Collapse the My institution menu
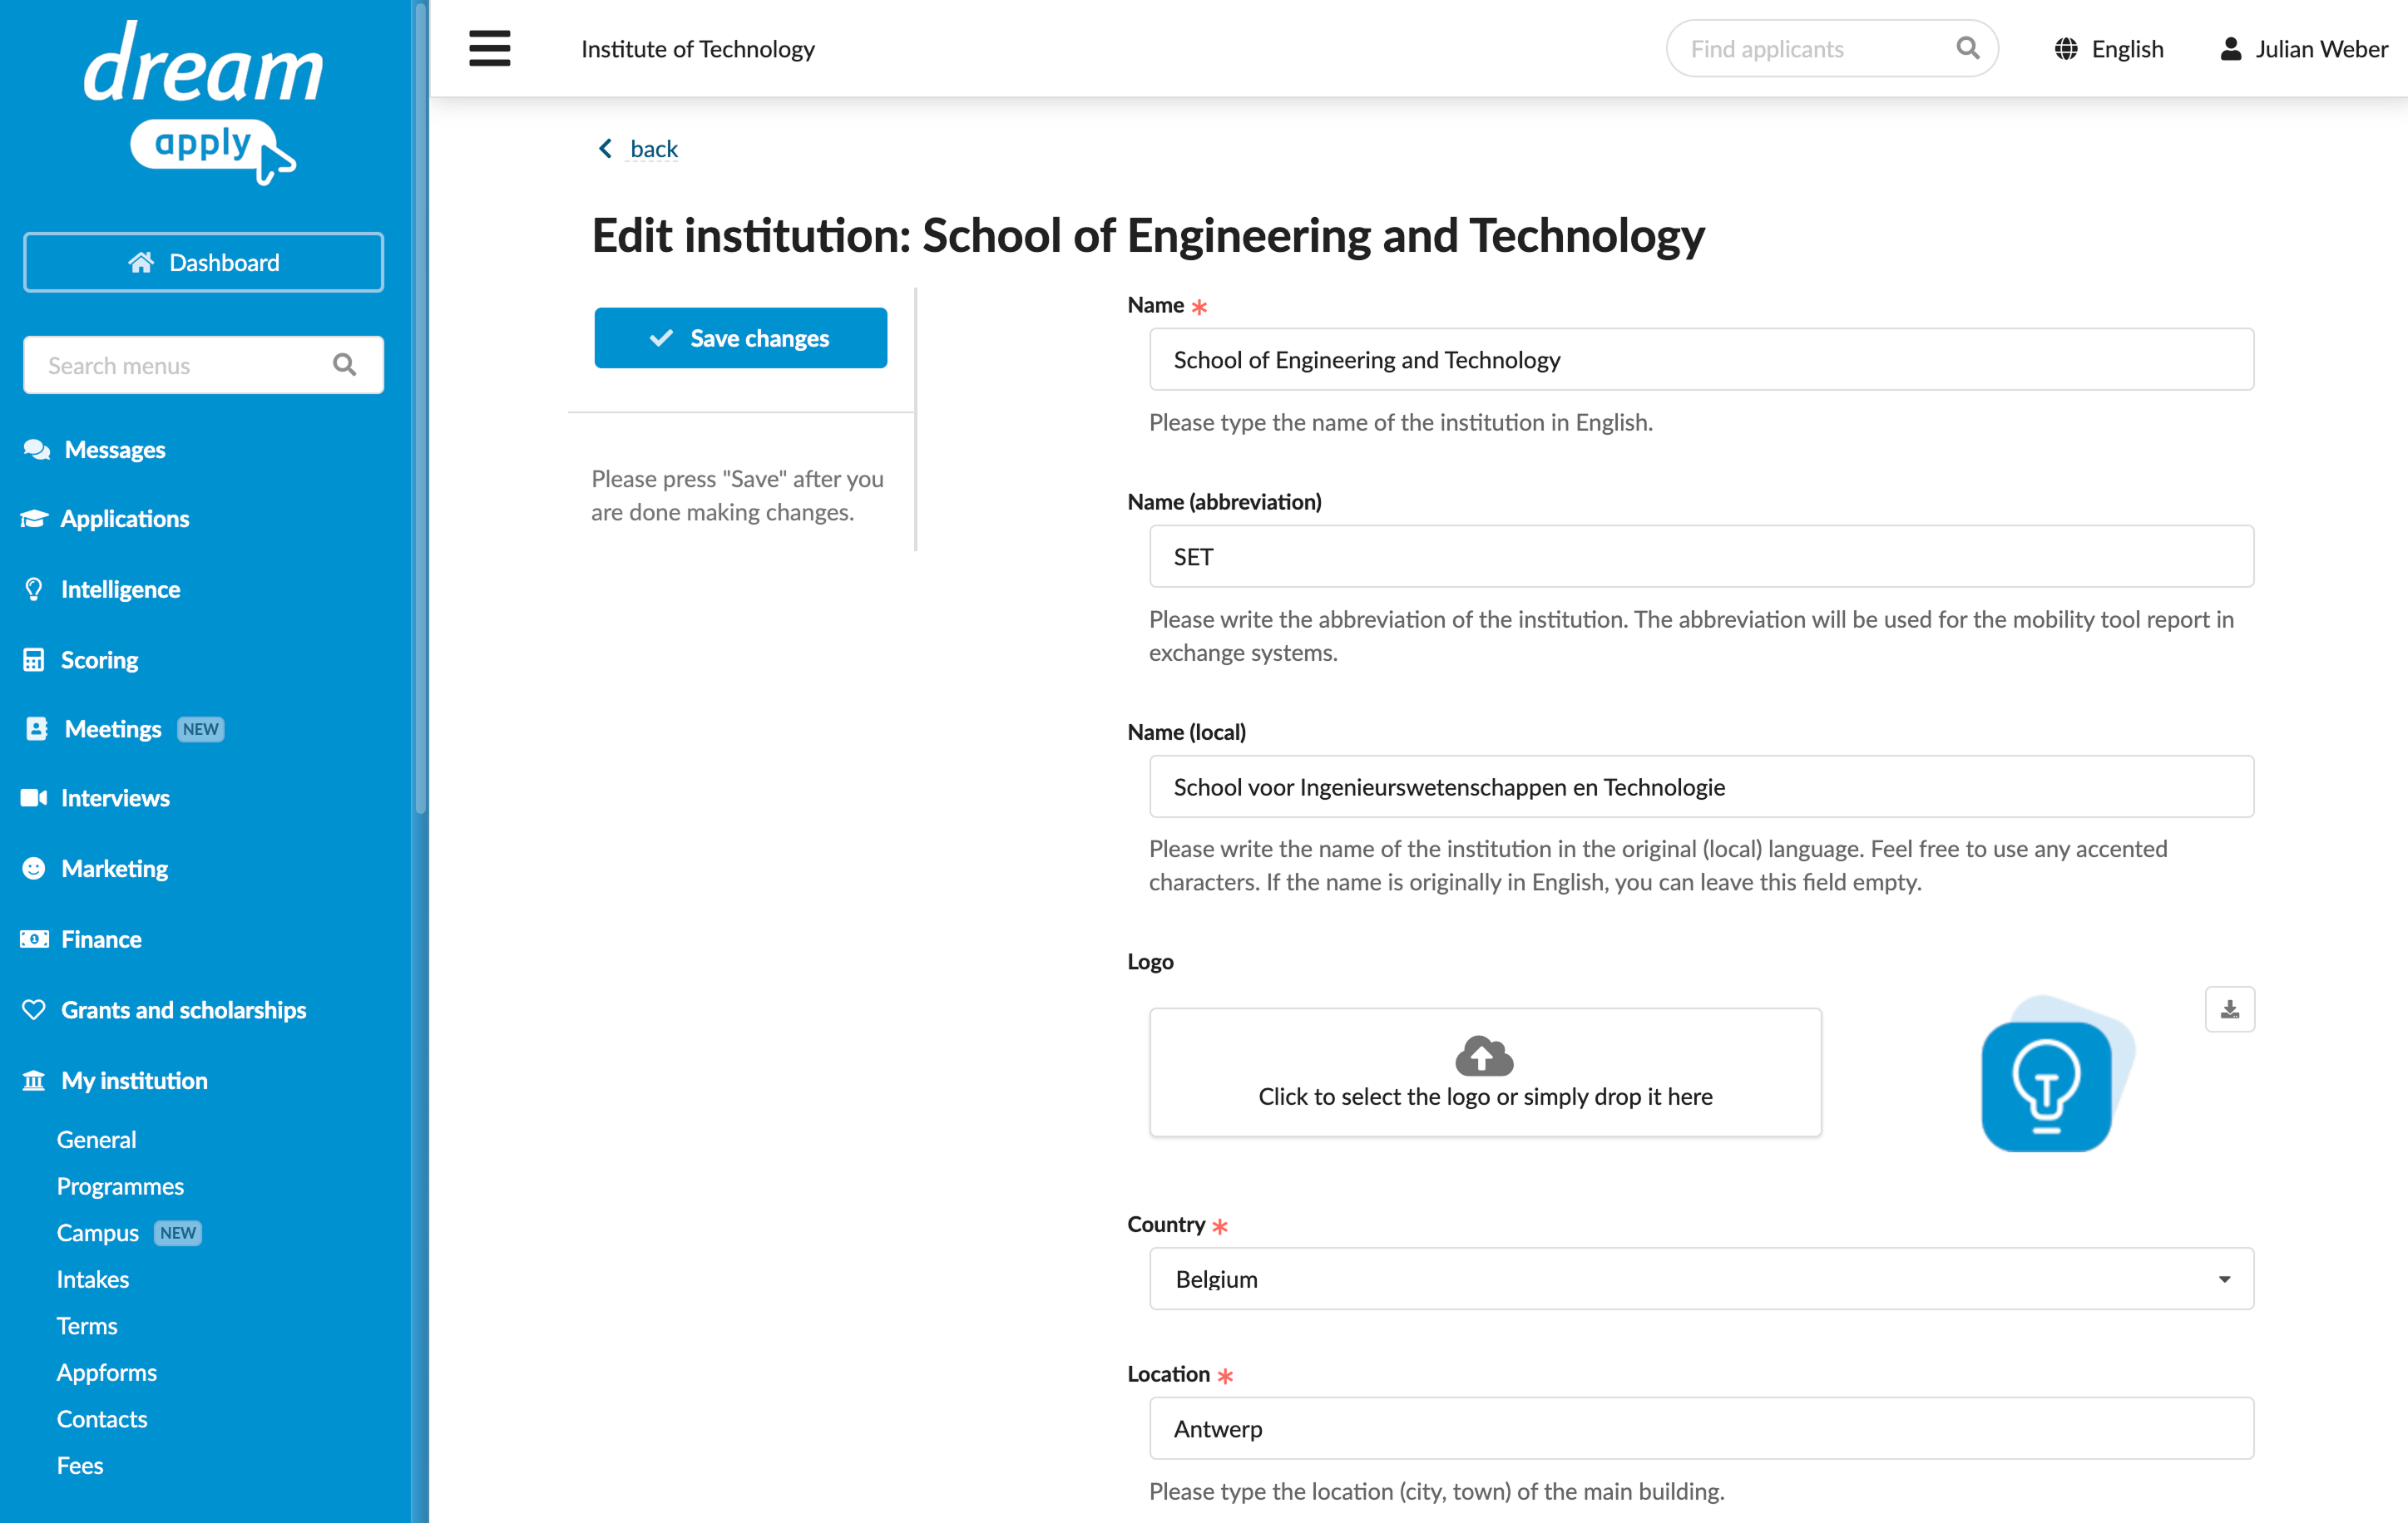Viewport: 2408px width, 1523px height. pos(134,1080)
